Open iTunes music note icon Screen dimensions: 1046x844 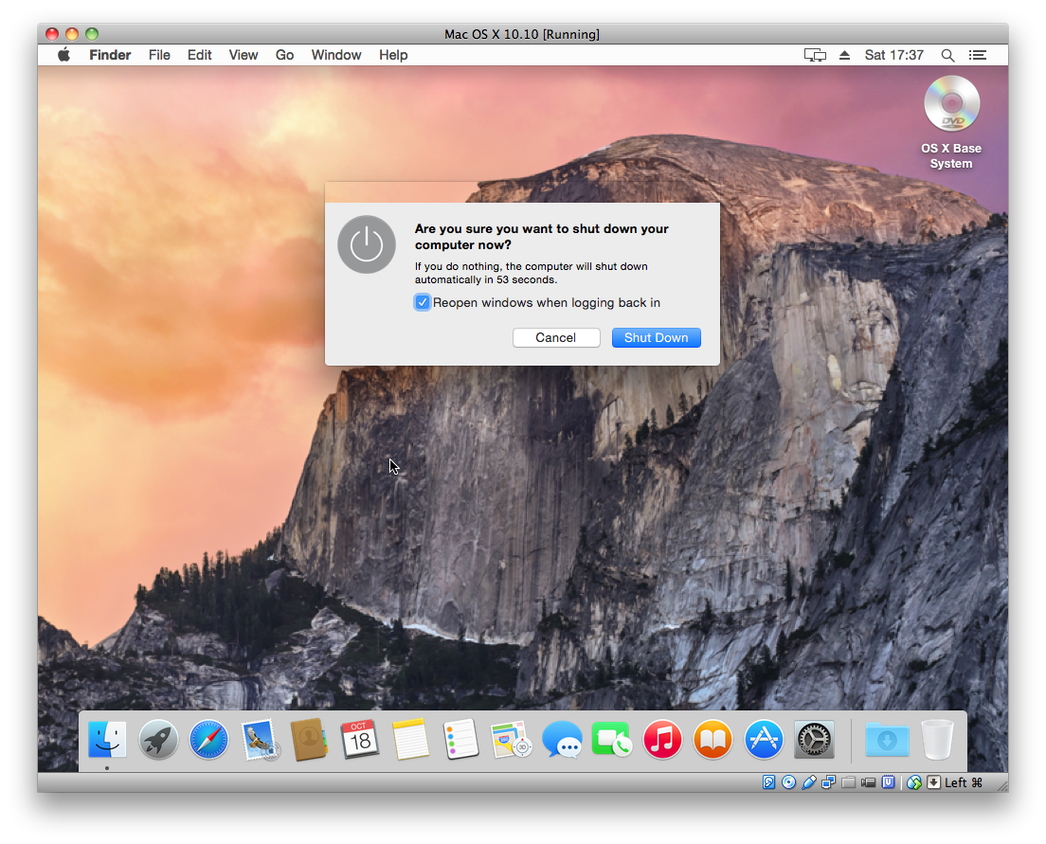point(662,739)
